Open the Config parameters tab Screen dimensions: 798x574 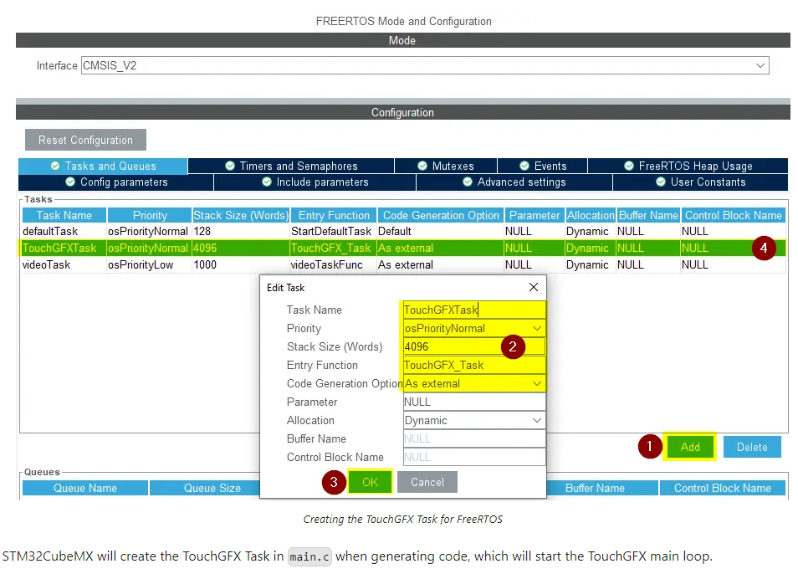tap(116, 182)
